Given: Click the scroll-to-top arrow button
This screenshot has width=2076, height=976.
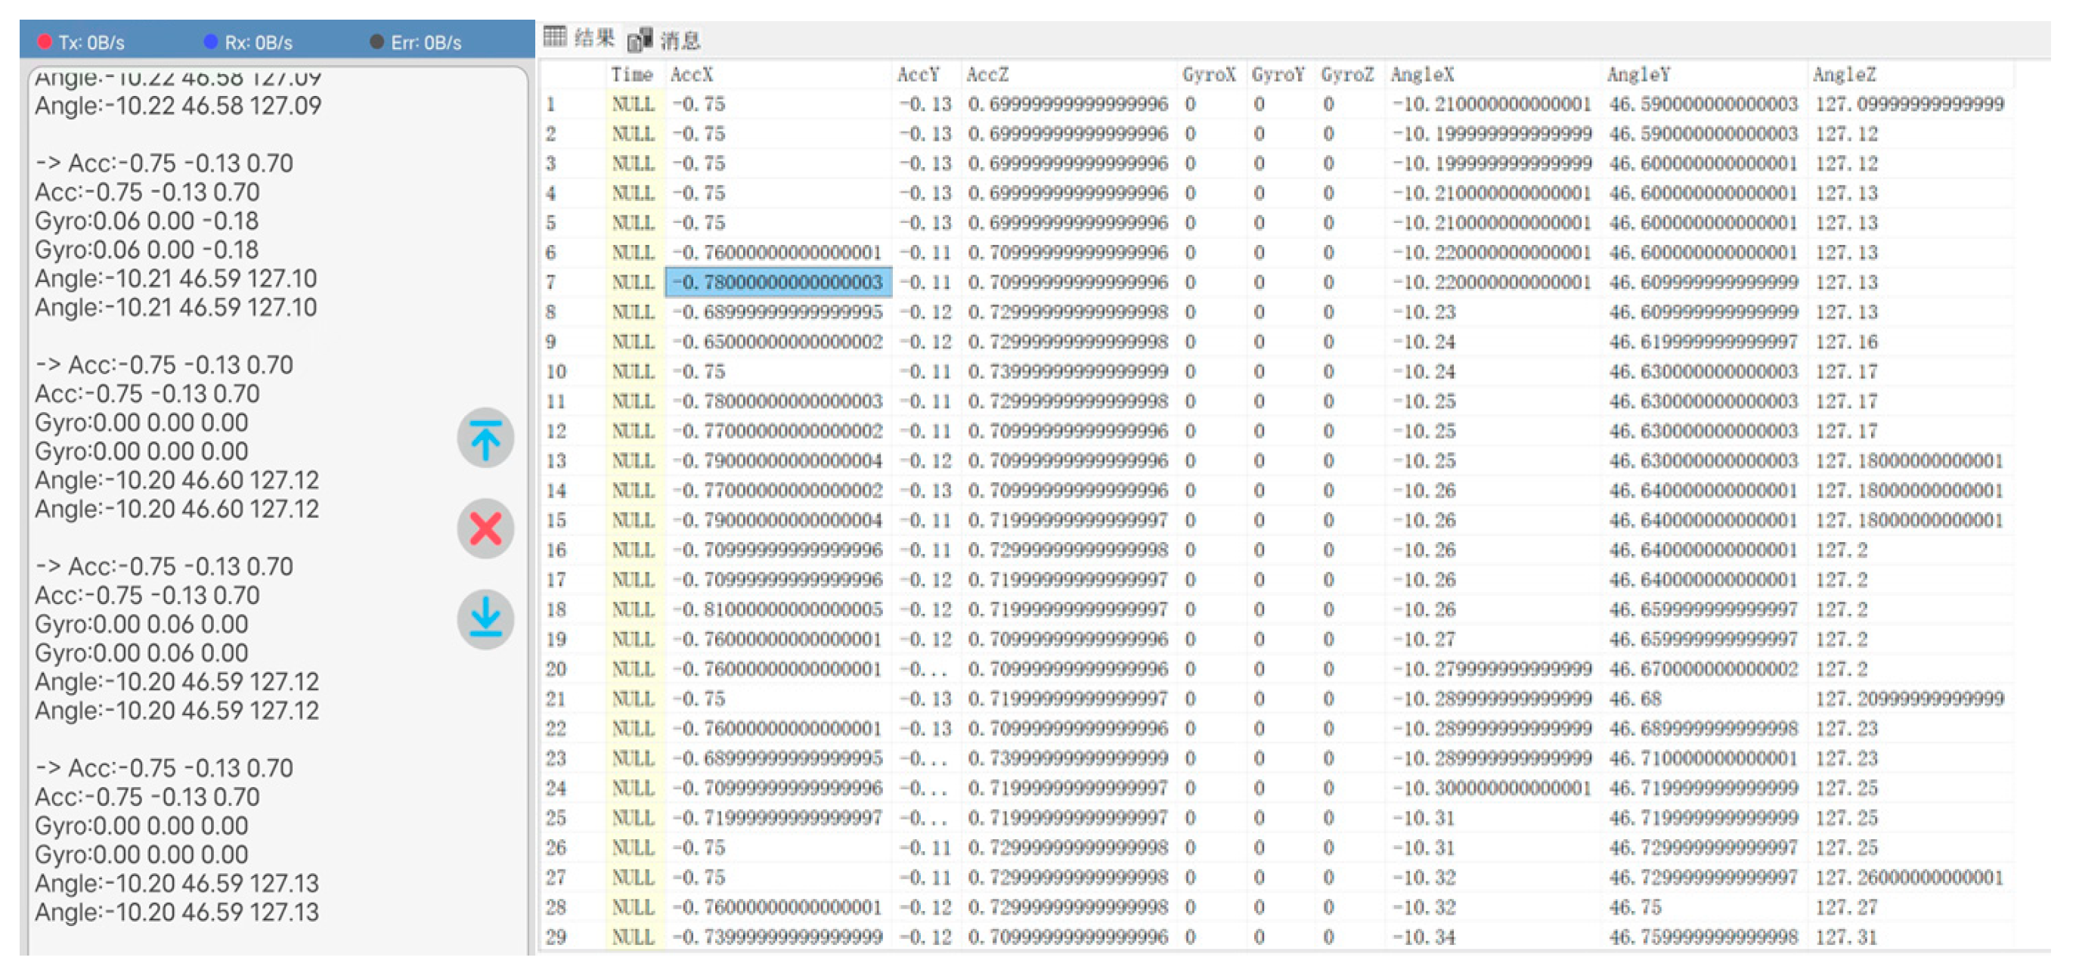Looking at the screenshot, I should [485, 439].
